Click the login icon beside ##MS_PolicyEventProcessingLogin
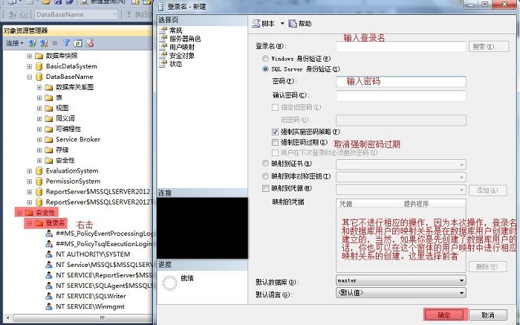The width and height of the screenshot is (520, 325). [49, 234]
